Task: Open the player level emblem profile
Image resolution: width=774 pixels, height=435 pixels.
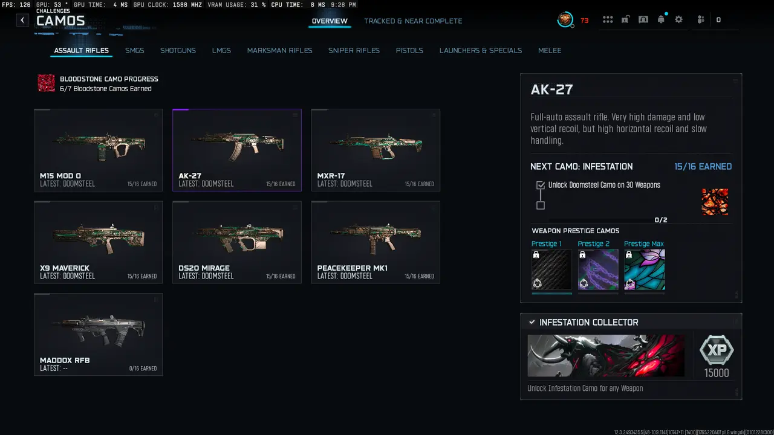Action: (x=565, y=20)
